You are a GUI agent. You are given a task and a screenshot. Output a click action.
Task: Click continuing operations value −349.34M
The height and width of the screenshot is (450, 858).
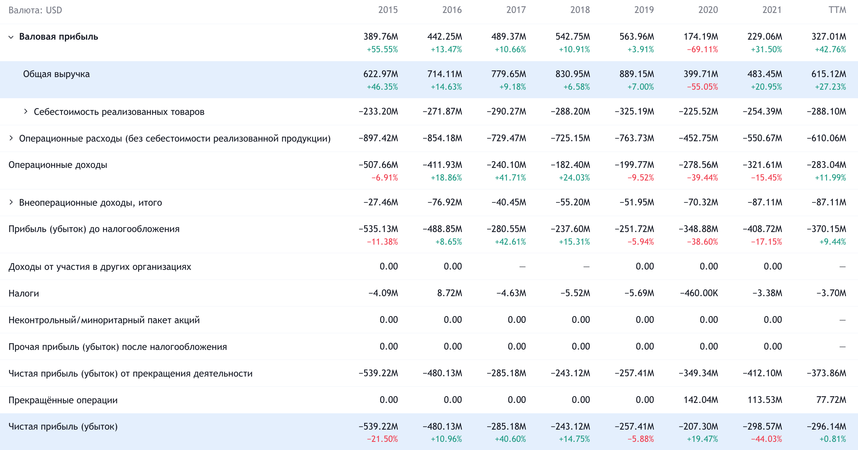click(x=698, y=373)
